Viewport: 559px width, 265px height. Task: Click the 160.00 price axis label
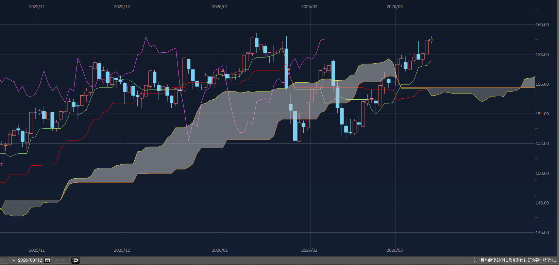(542, 25)
